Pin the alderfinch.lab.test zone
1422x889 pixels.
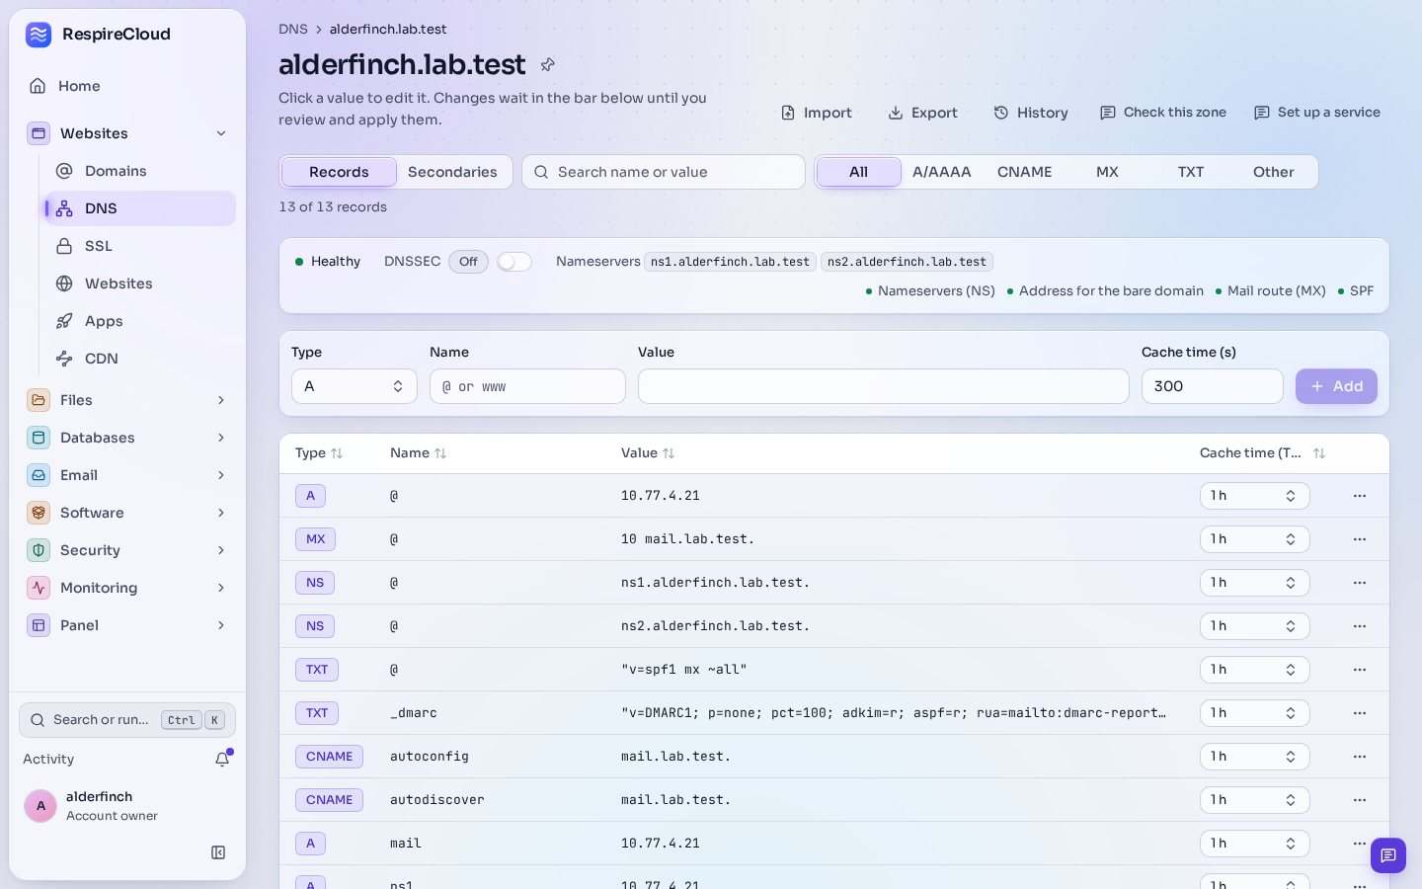(x=548, y=65)
